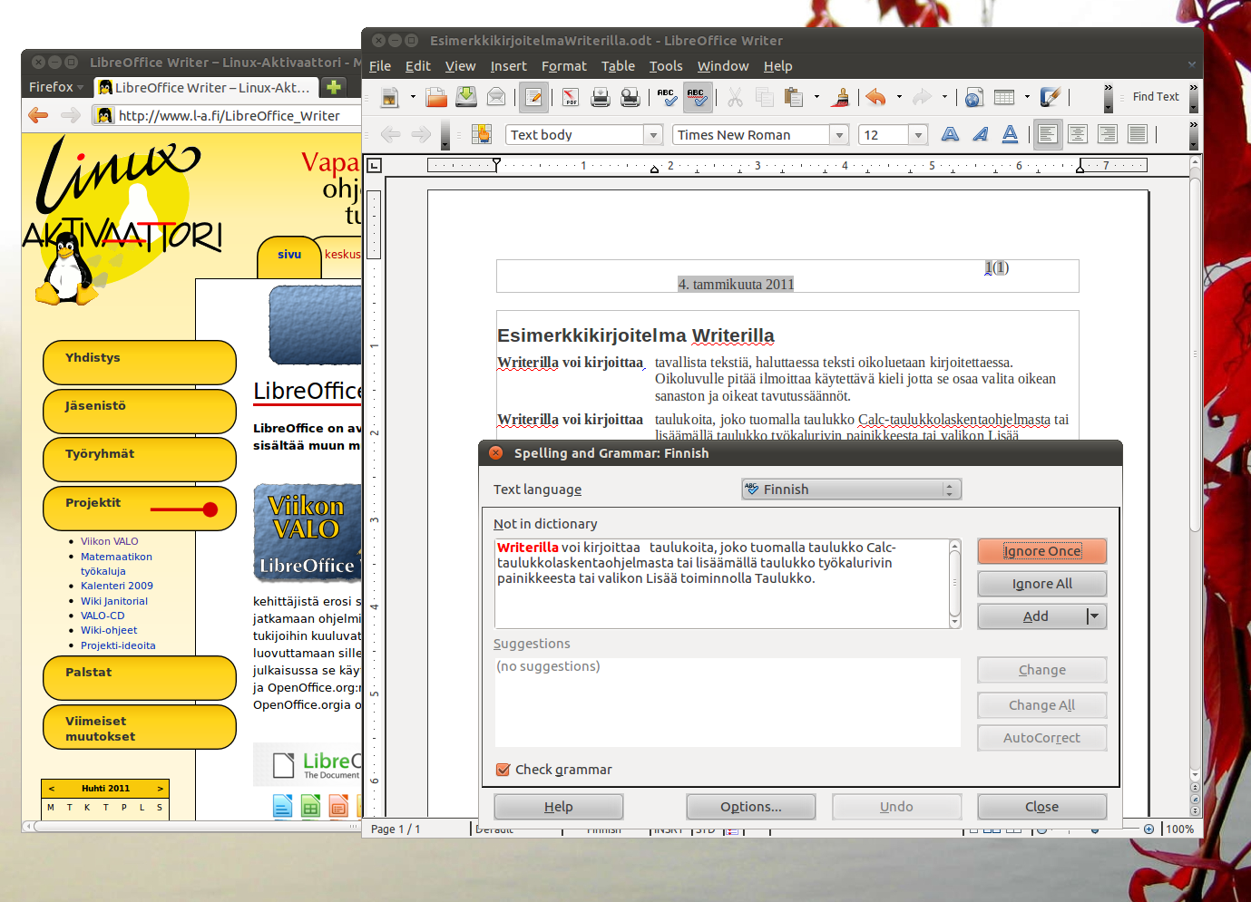Open Page Preview icon in toolbar

pos(630,97)
